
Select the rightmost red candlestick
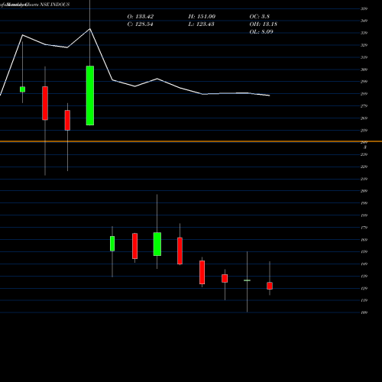click(x=270, y=286)
